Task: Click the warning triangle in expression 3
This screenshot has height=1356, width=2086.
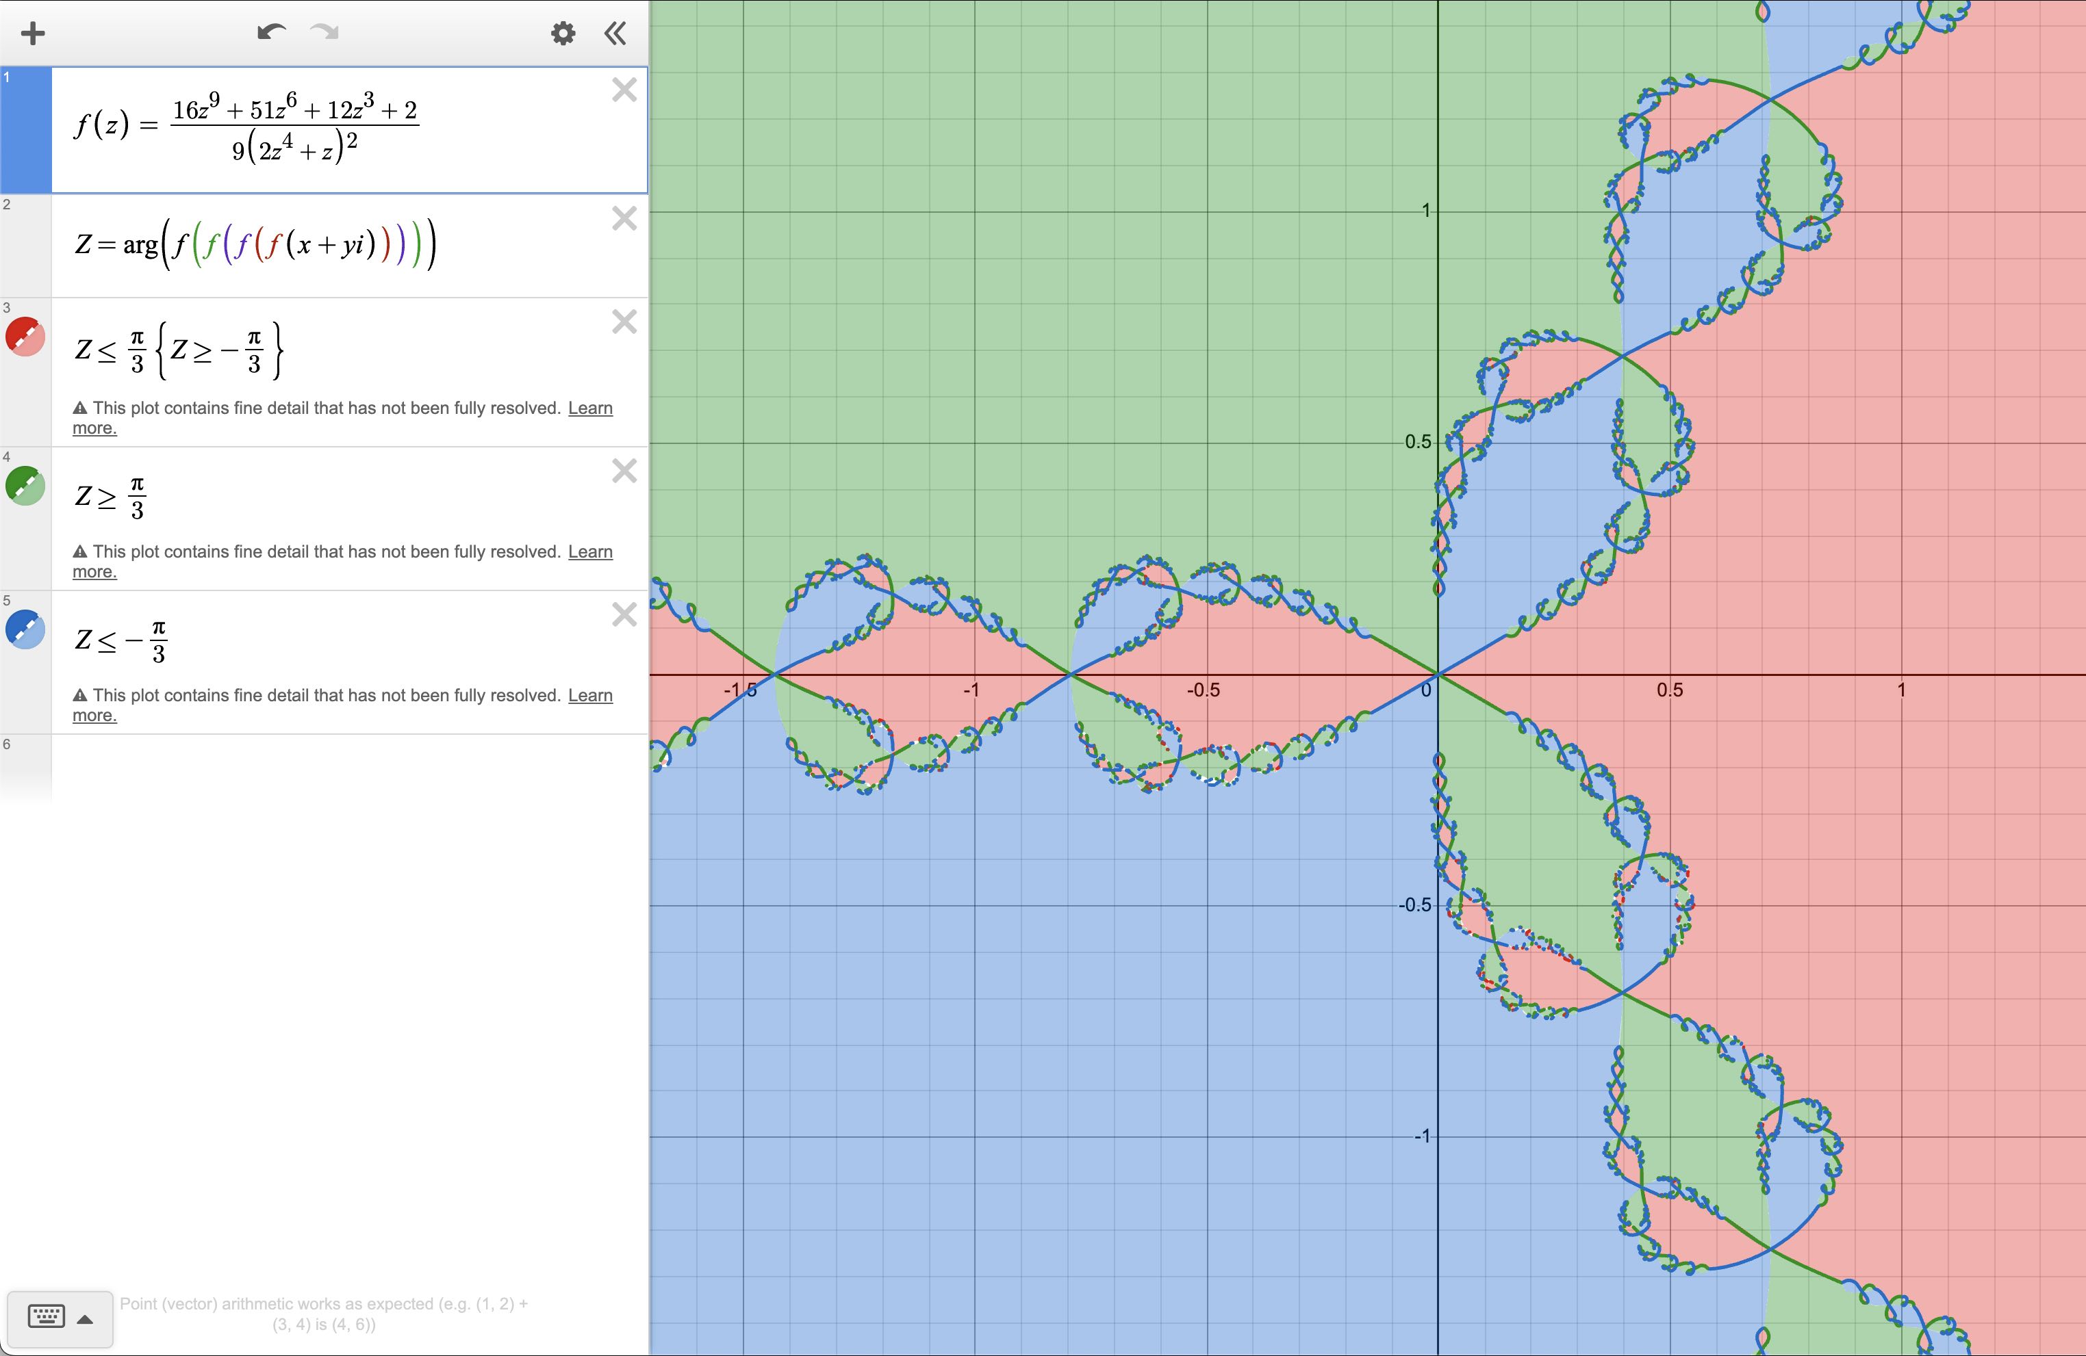Action: coord(79,407)
